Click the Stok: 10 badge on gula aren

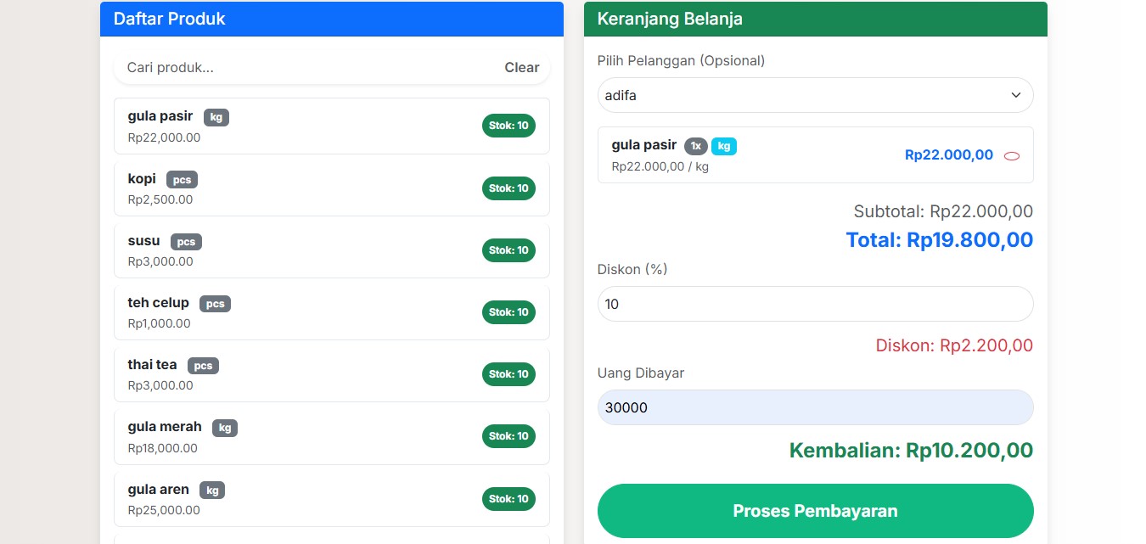click(x=508, y=498)
